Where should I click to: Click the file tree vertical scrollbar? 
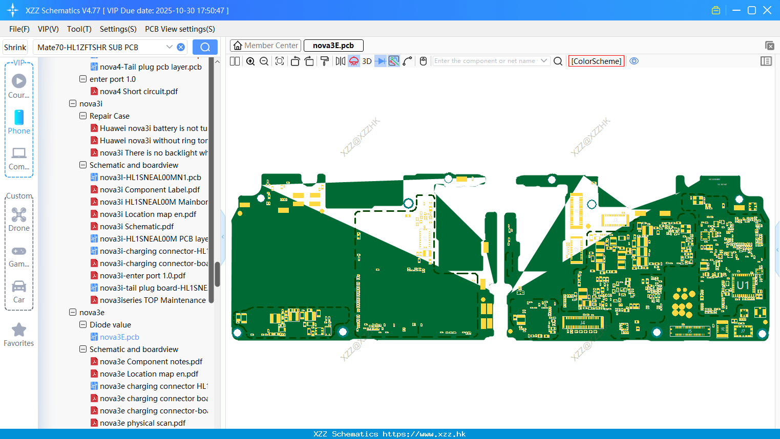tap(217, 274)
